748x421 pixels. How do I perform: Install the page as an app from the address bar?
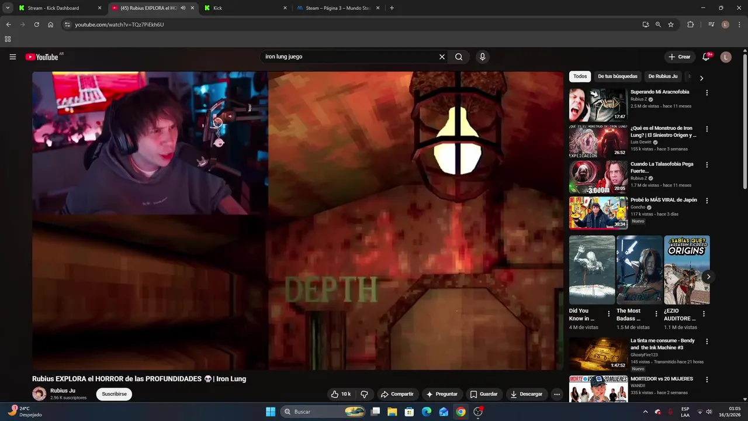pyautogui.click(x=645, y=25)
